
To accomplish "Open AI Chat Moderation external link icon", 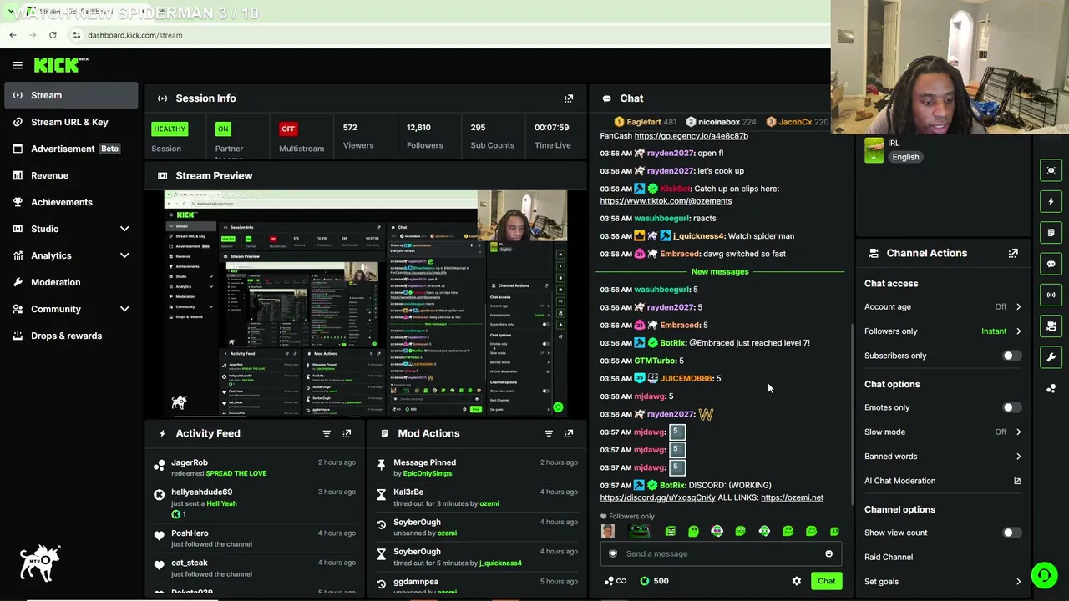I will point(1017,481).
